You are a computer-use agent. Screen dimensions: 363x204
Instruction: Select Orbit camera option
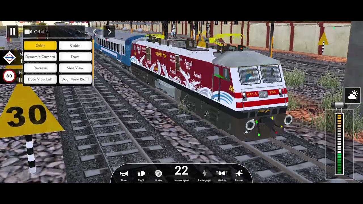40,45
